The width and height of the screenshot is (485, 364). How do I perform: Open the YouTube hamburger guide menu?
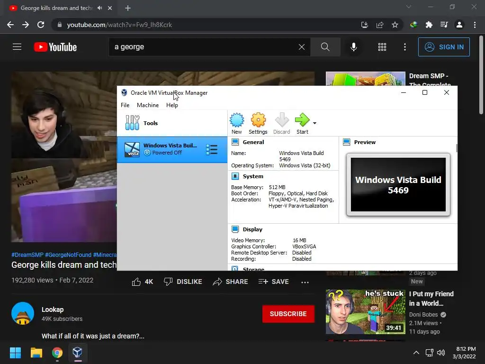pos(17,47)
